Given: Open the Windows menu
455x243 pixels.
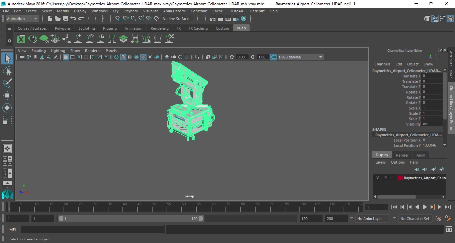Looking at the screenshot, I should pyautogui.click(x=99, y=11).
